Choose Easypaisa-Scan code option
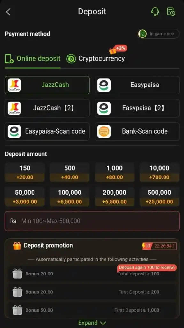 pyautogui.click(x=47, y=131)
